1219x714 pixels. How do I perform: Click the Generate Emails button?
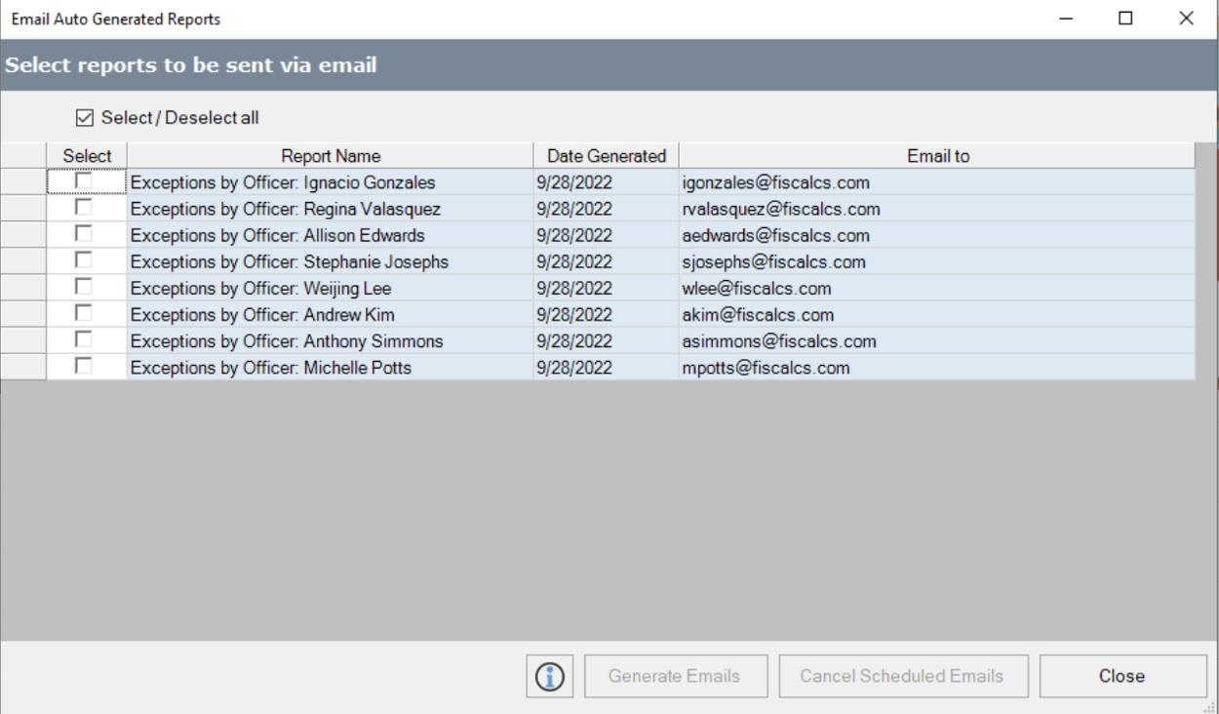click(675, 676)
